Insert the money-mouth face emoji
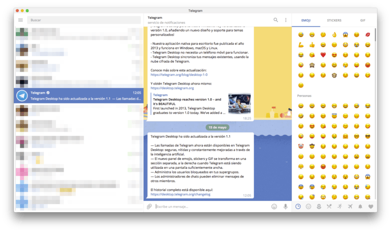The height and width of the screenshot is (232, 391). click(334, 136)
